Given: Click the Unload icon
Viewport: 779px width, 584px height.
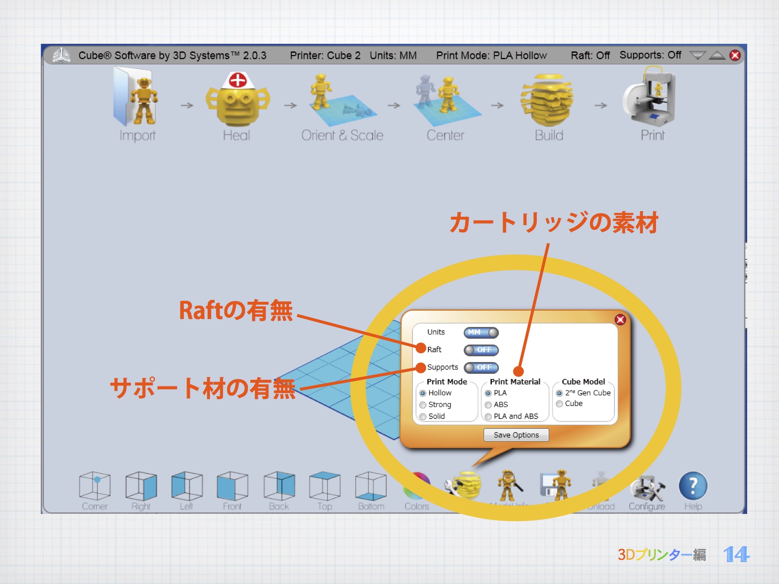Looking at the screenshot, I should click(601, 486).
